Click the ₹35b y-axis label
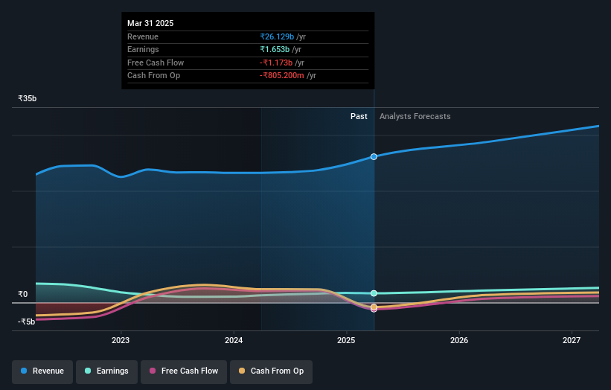 pos(28,98)
